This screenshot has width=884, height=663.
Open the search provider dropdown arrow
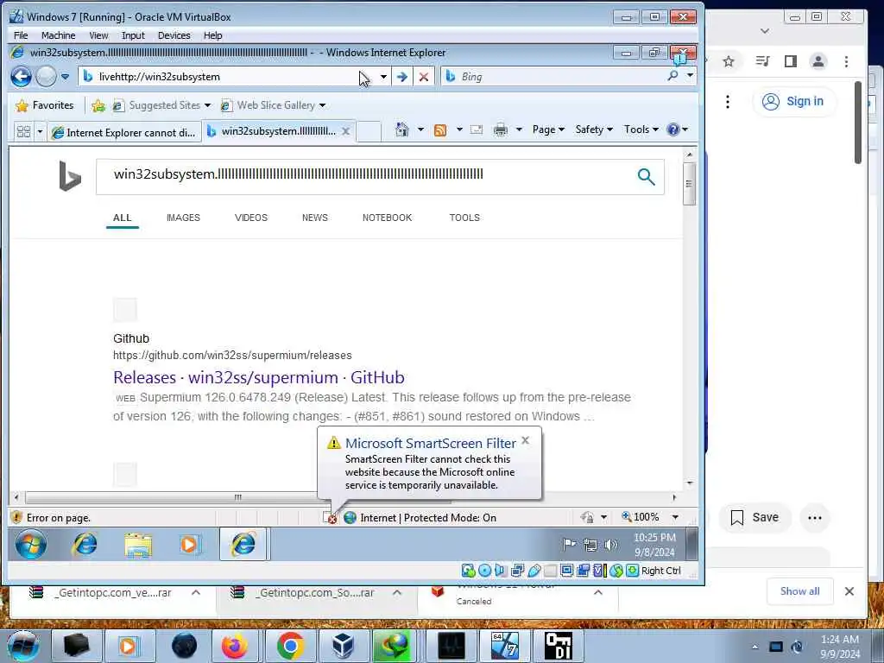690,76
